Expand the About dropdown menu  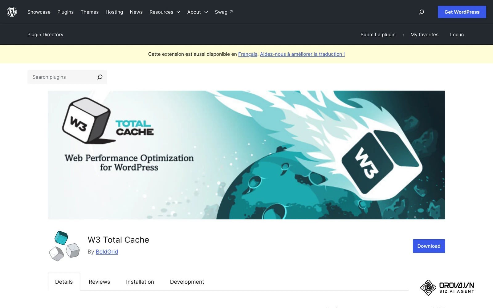click(x=198, y=12)
